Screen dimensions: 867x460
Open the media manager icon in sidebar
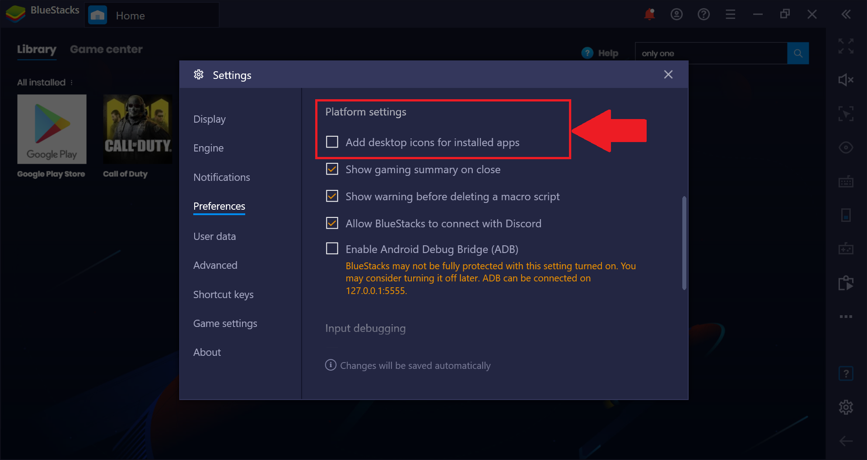pos(846,283)
